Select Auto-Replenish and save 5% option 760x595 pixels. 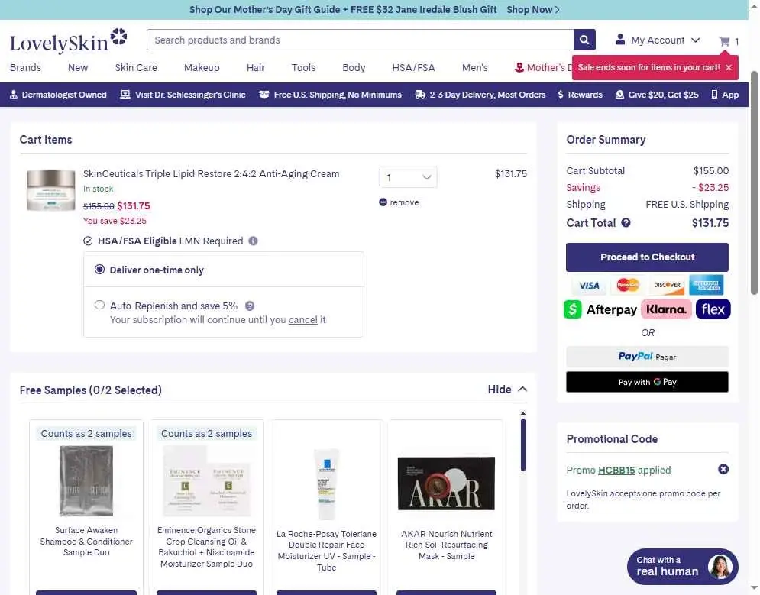(99, 305)
